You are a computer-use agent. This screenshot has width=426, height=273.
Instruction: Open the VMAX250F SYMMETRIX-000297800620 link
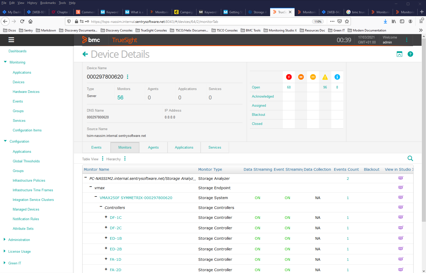click(x=136, y=198)
